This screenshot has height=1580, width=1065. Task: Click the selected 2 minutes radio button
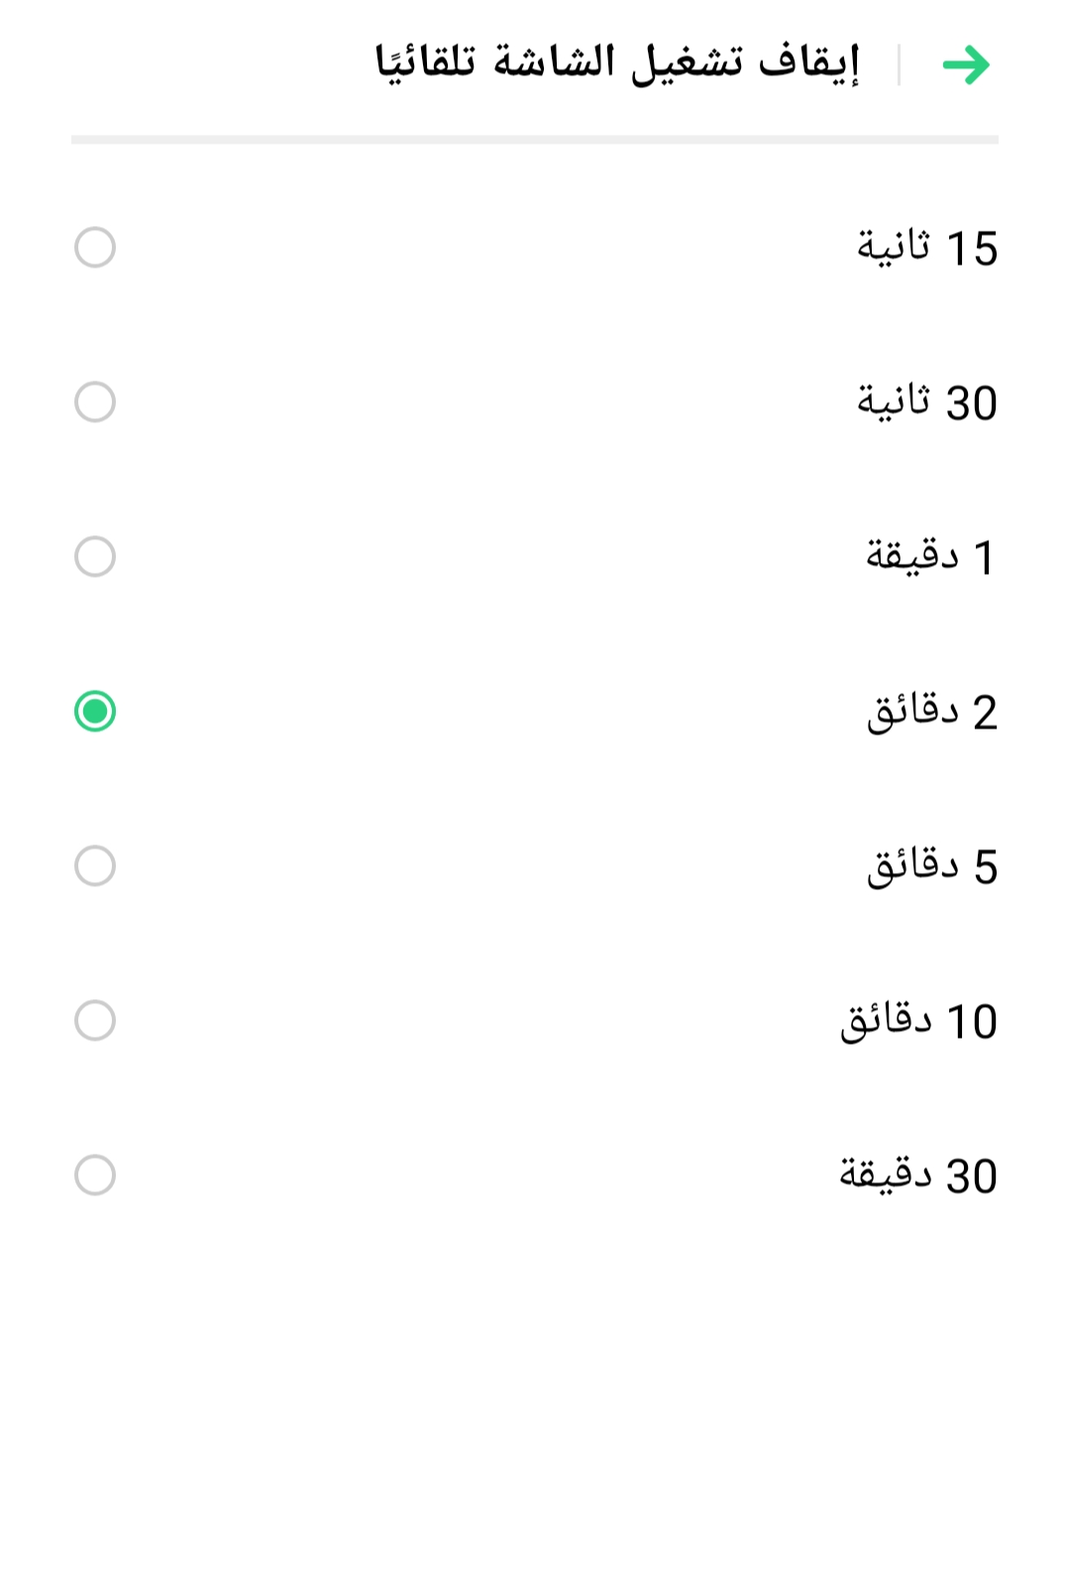[95, 712]
